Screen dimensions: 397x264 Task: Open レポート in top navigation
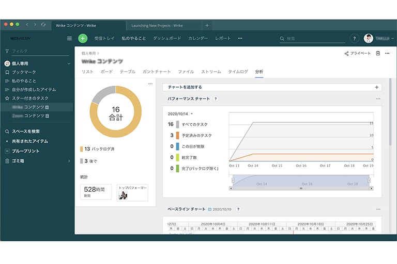coord(223,38)
